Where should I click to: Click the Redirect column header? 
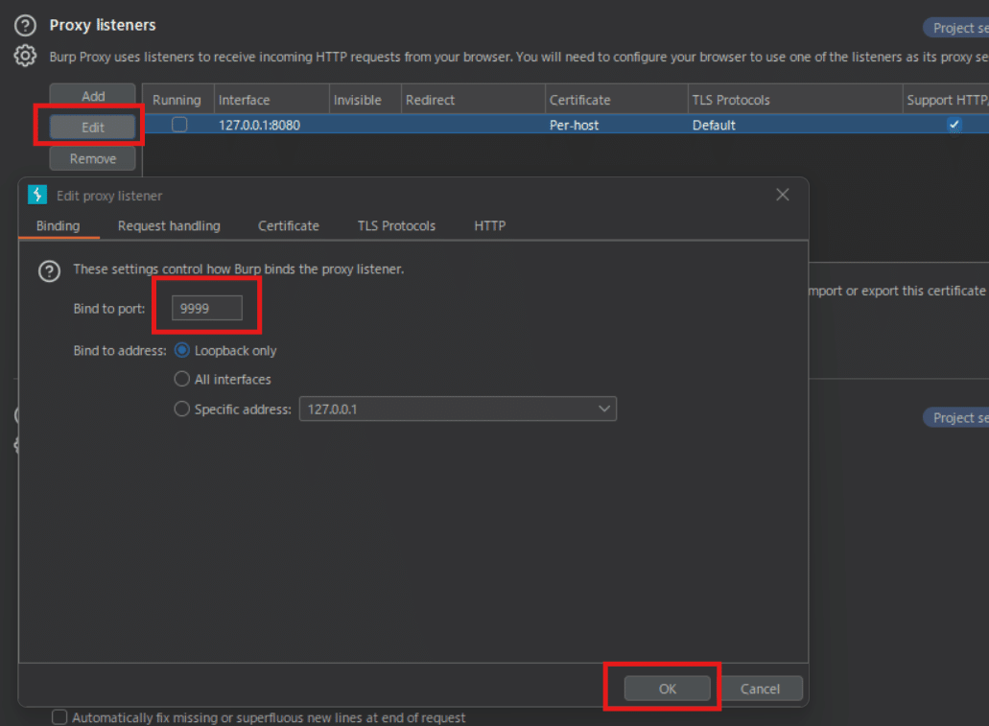(473, 100)
